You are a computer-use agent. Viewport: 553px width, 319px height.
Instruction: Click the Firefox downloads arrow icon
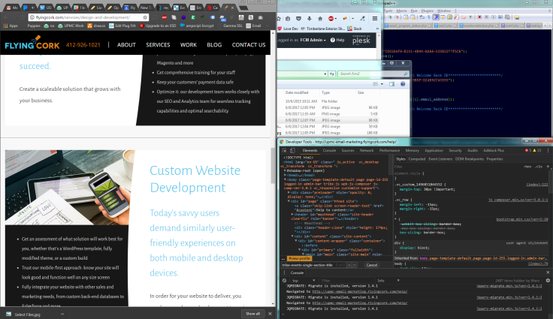[x=310, y=19]
